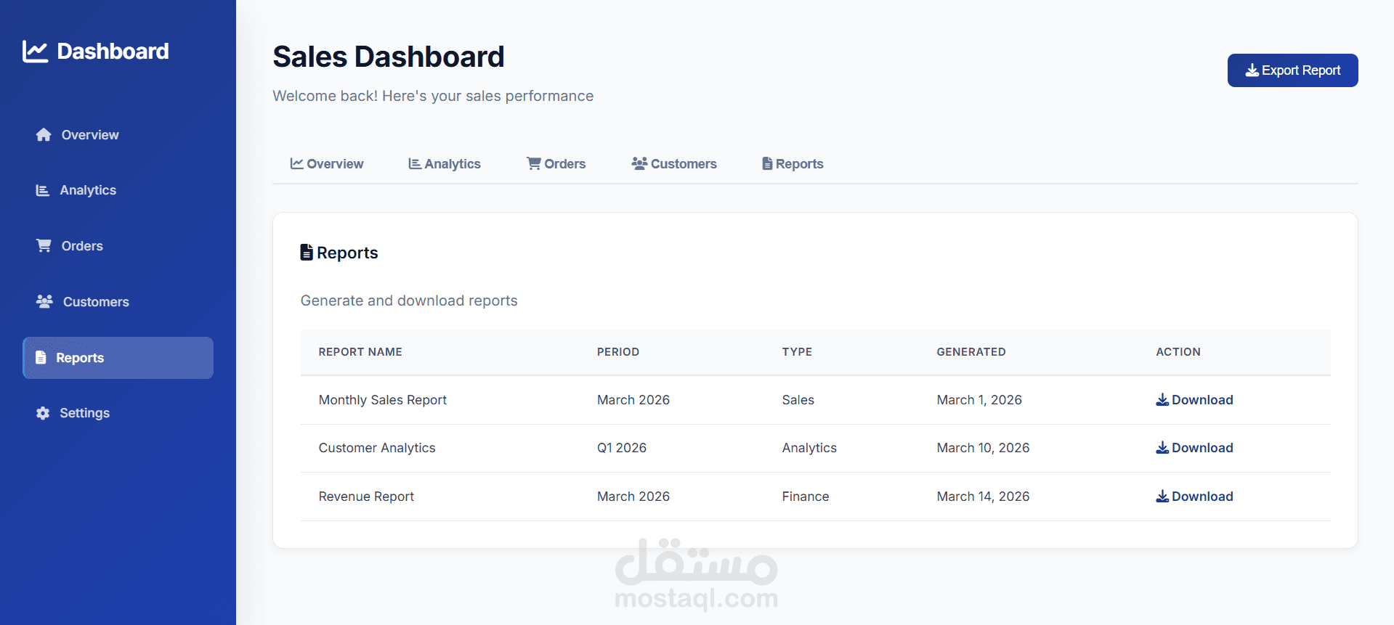Viewport: 1394px width, 625px height.
Task: Click the "Finance" type cell
Action: (x=806, y=497)
